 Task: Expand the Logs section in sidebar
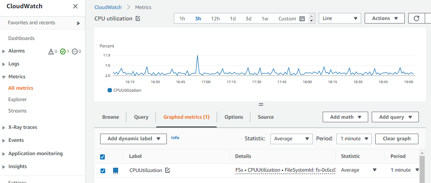click(14, 64)
